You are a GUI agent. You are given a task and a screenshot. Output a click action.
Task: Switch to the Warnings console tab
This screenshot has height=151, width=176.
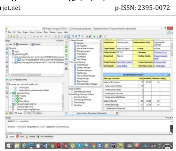[x=31, y=136]
